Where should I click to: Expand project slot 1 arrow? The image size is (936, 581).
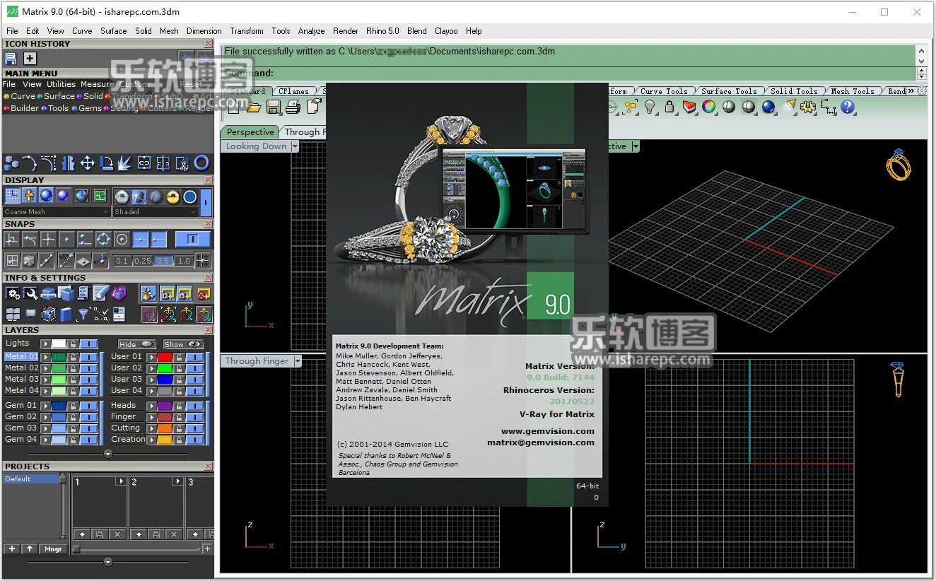click(121, 481)
